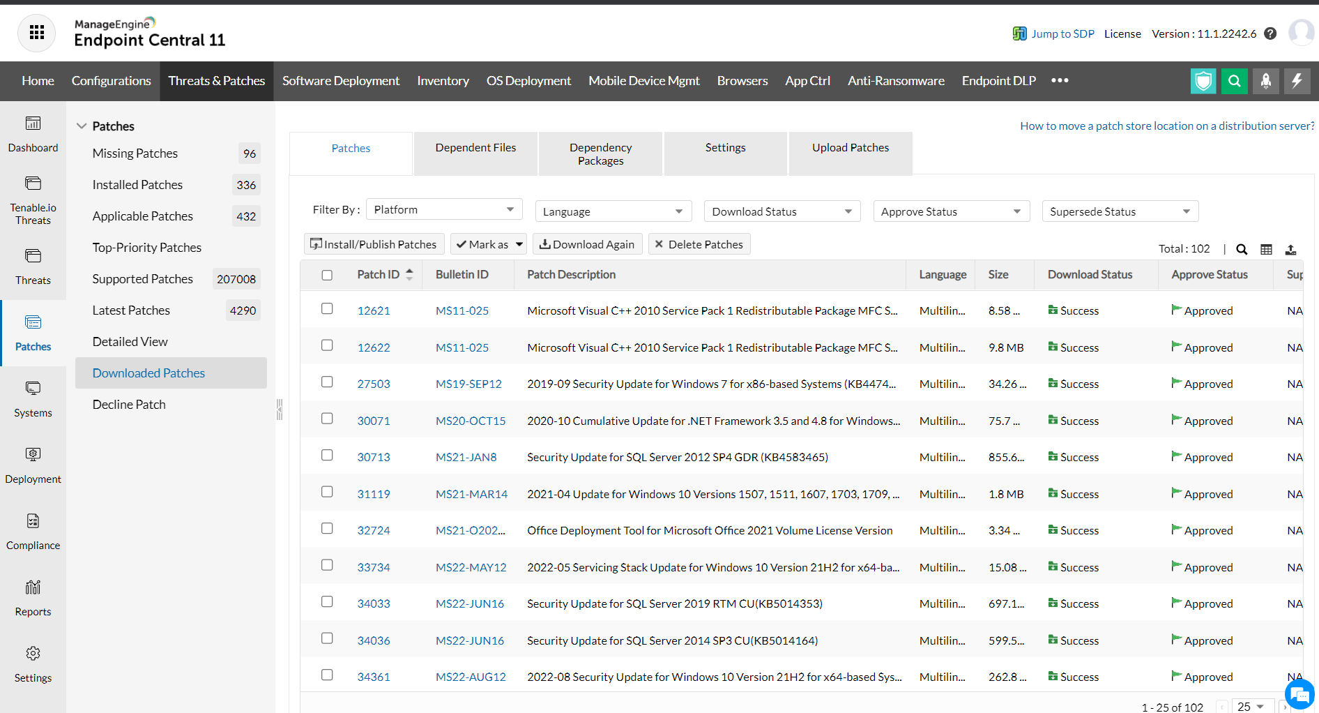
Task: Open the live chat bubble icon
Action: pos(1299,694)
